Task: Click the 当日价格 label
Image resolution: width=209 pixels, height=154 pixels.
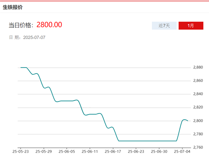Action: [21, 25]
